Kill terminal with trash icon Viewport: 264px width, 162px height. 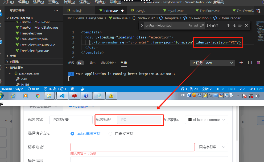point(258,63)
